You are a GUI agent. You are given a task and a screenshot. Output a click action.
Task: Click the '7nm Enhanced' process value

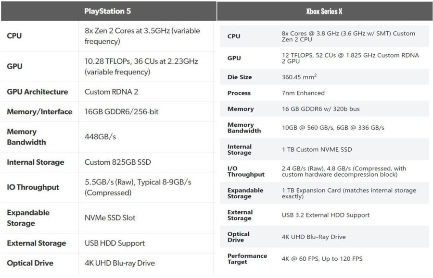click(x=303, y=93)
